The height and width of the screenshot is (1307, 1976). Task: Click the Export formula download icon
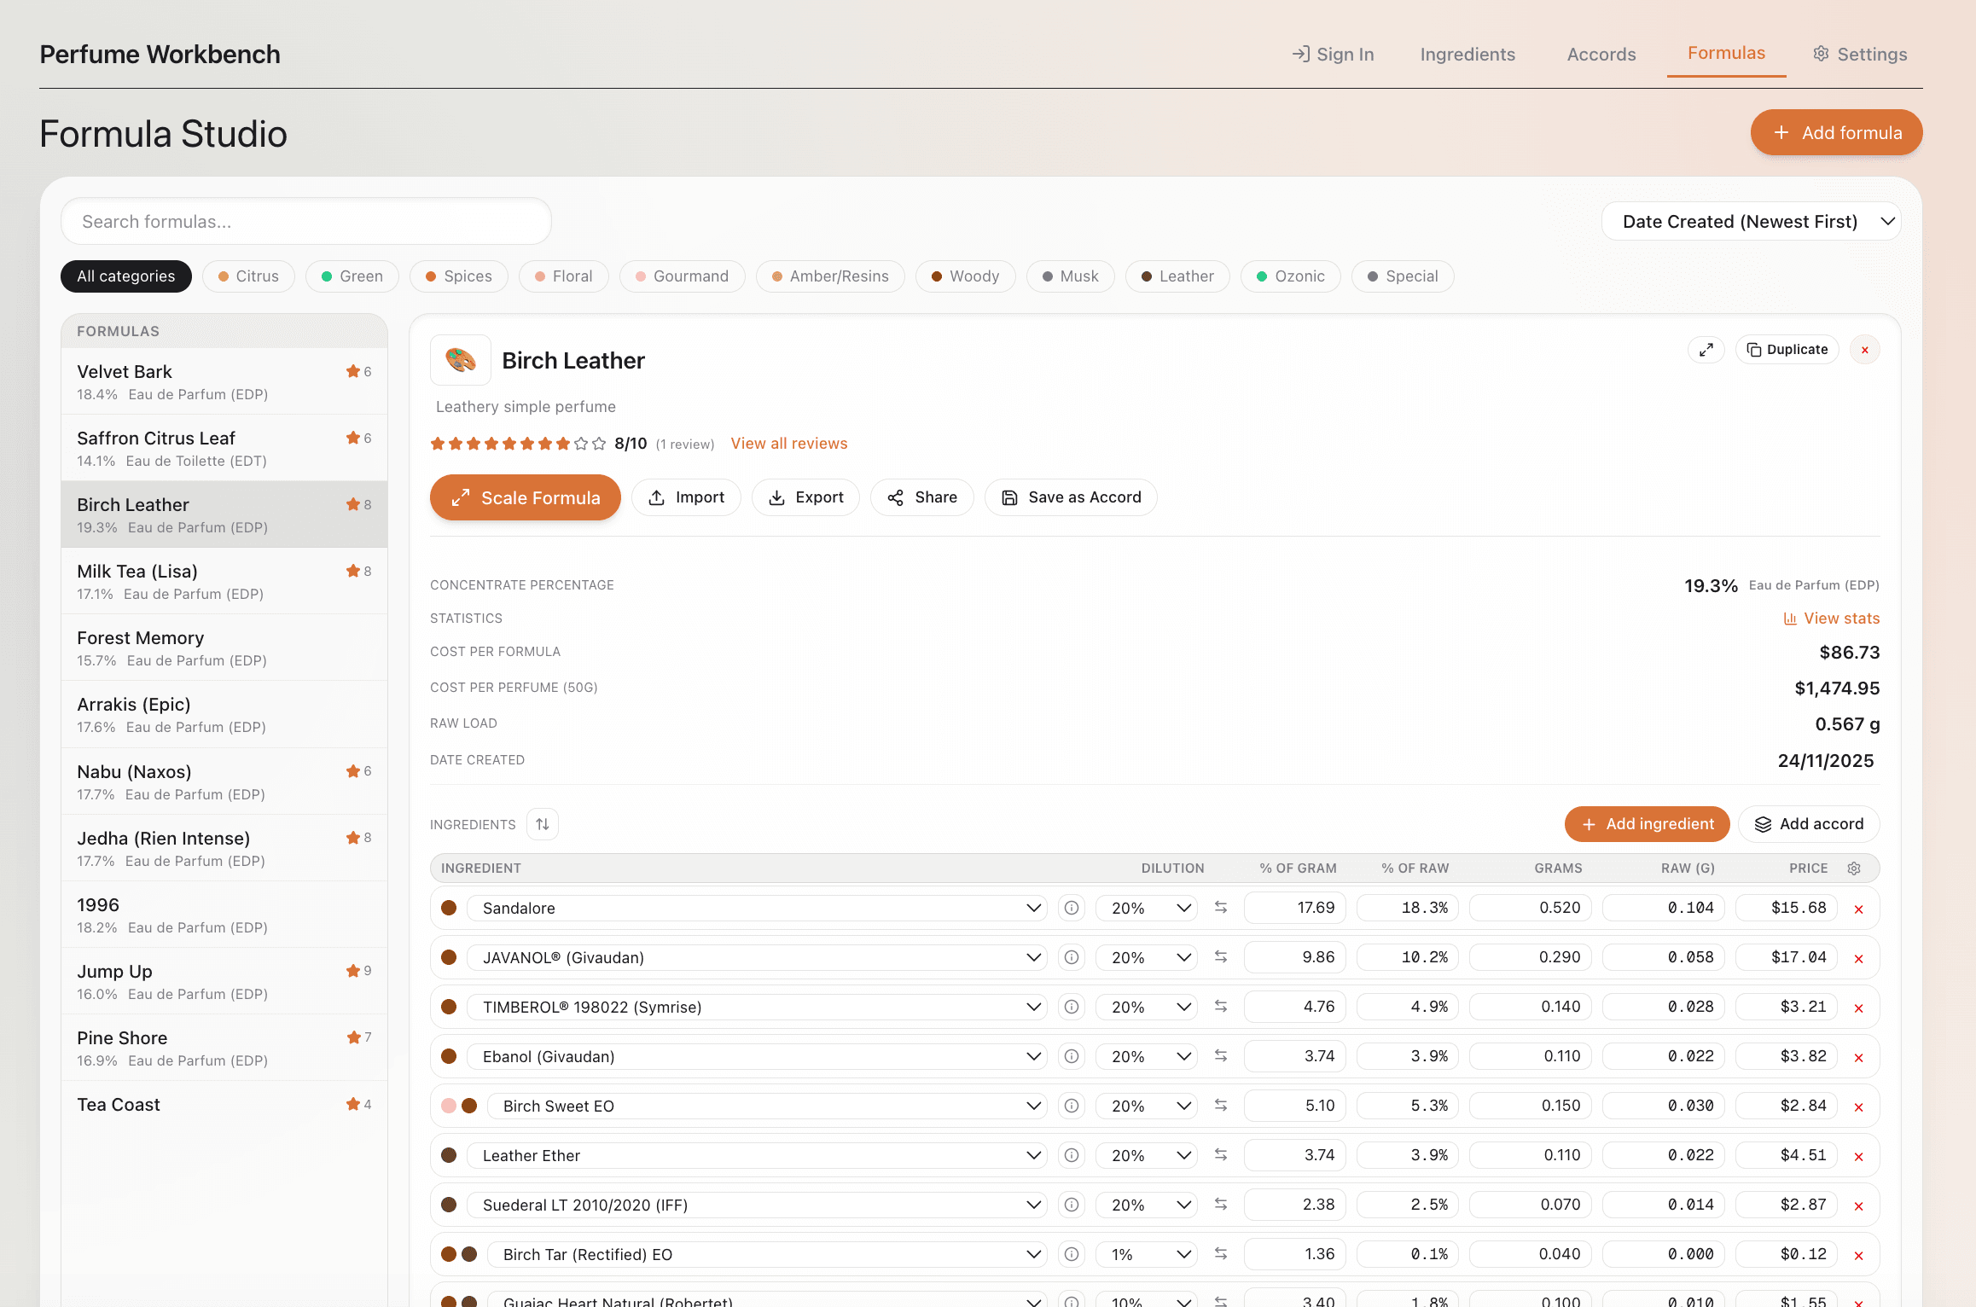pos(776,497)
